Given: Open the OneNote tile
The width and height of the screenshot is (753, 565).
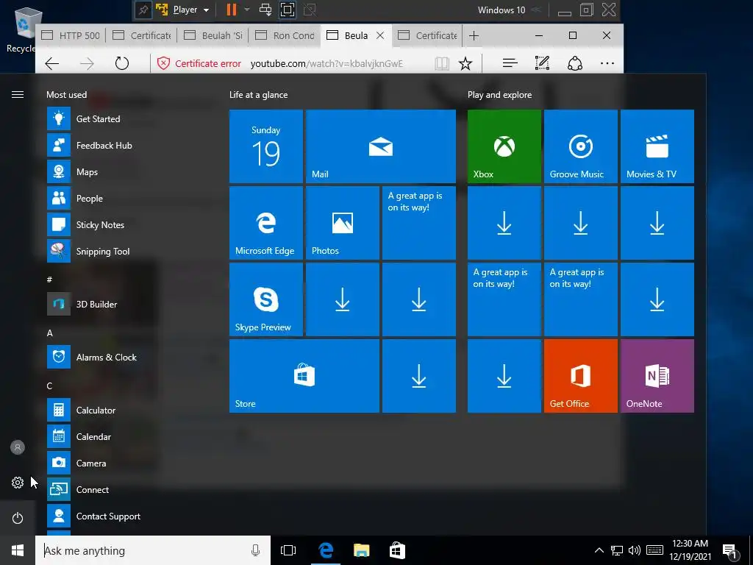Looking at the screenshot, I should [x=657, y=376].
